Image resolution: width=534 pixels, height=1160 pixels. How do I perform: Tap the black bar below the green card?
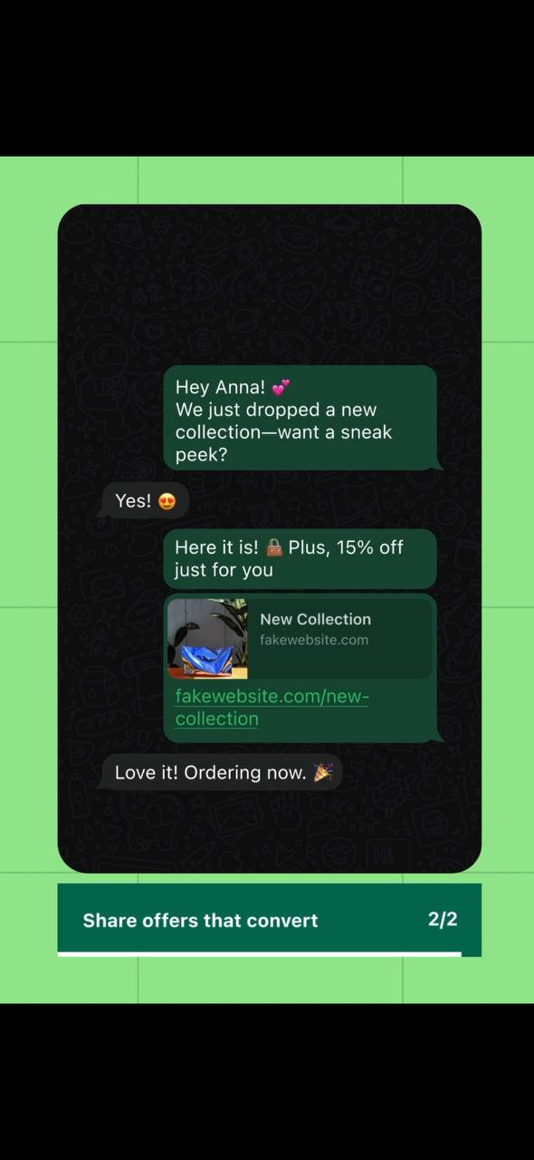click(x=267, y=1081)
